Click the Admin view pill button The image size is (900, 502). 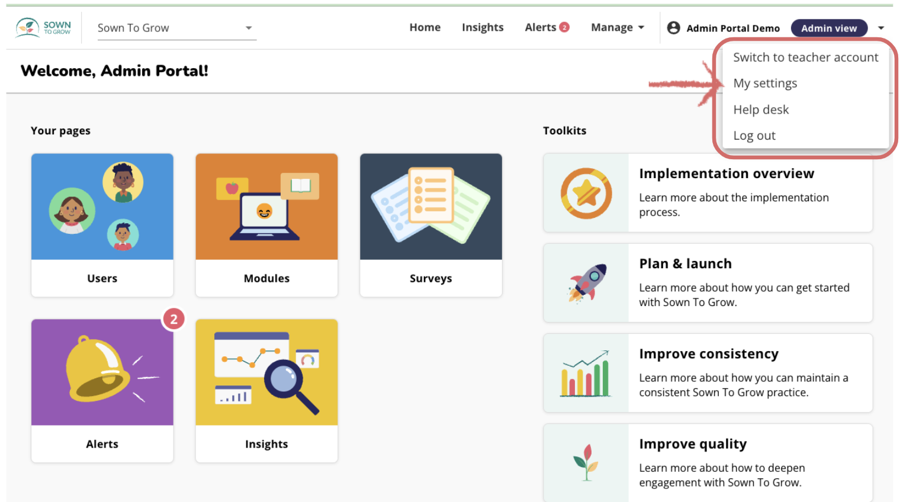[x=829, y=28]
